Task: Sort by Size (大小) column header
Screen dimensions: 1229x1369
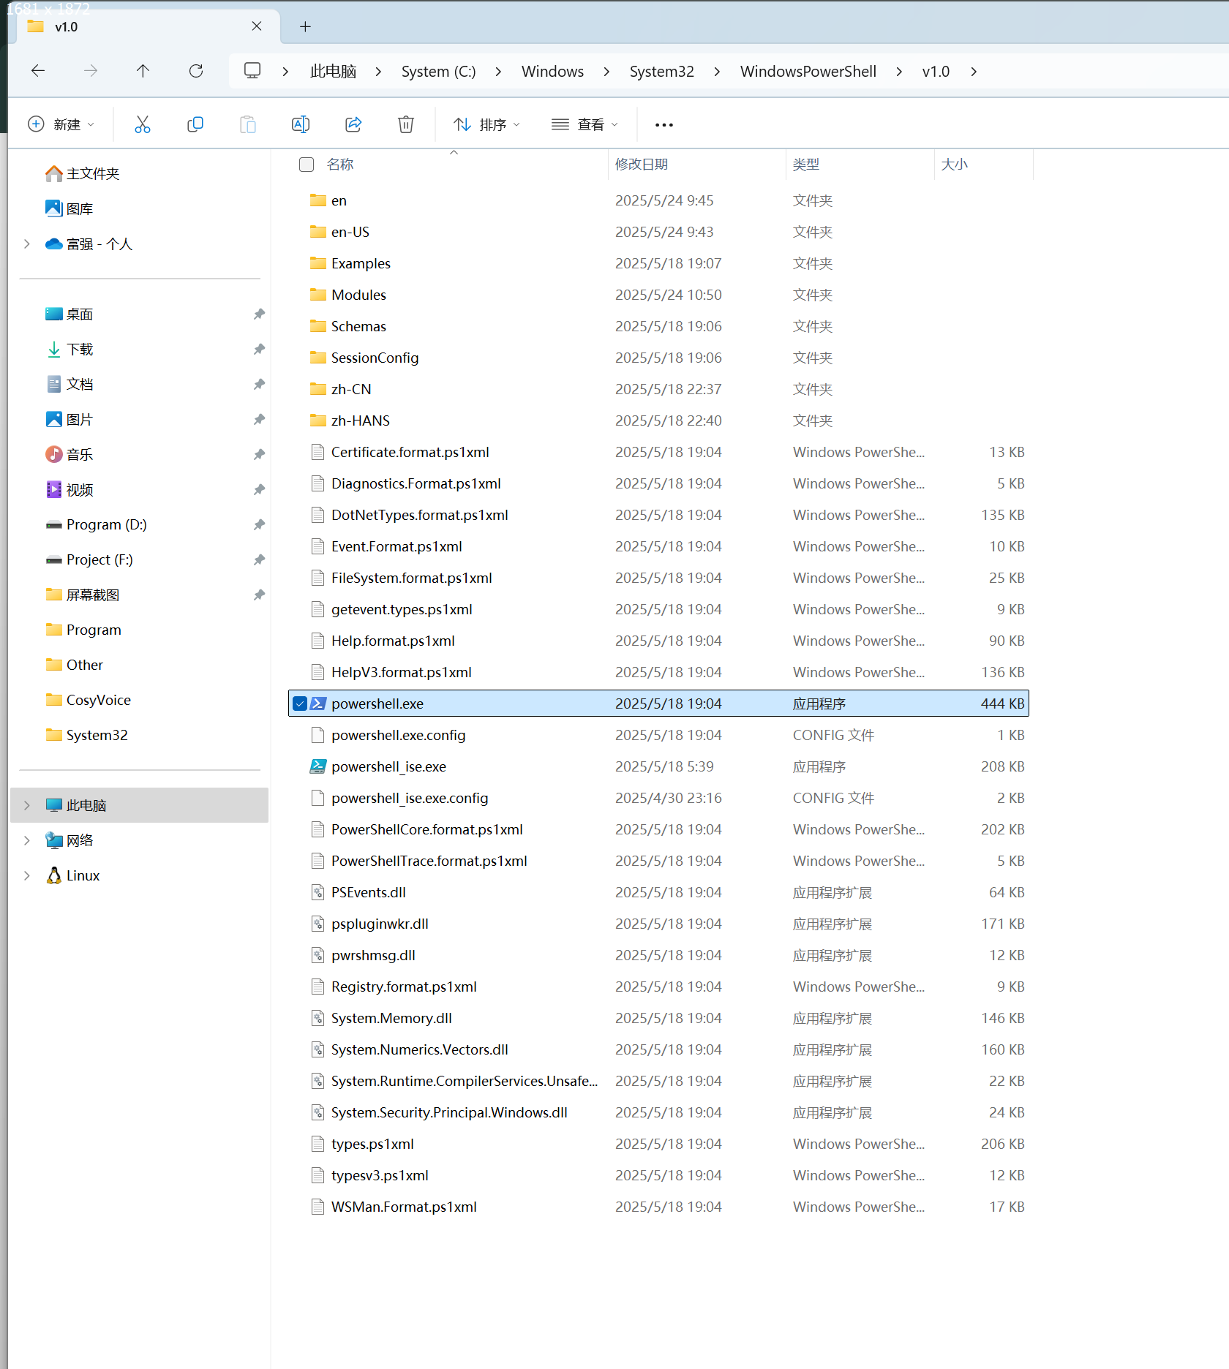Action: 955,165
